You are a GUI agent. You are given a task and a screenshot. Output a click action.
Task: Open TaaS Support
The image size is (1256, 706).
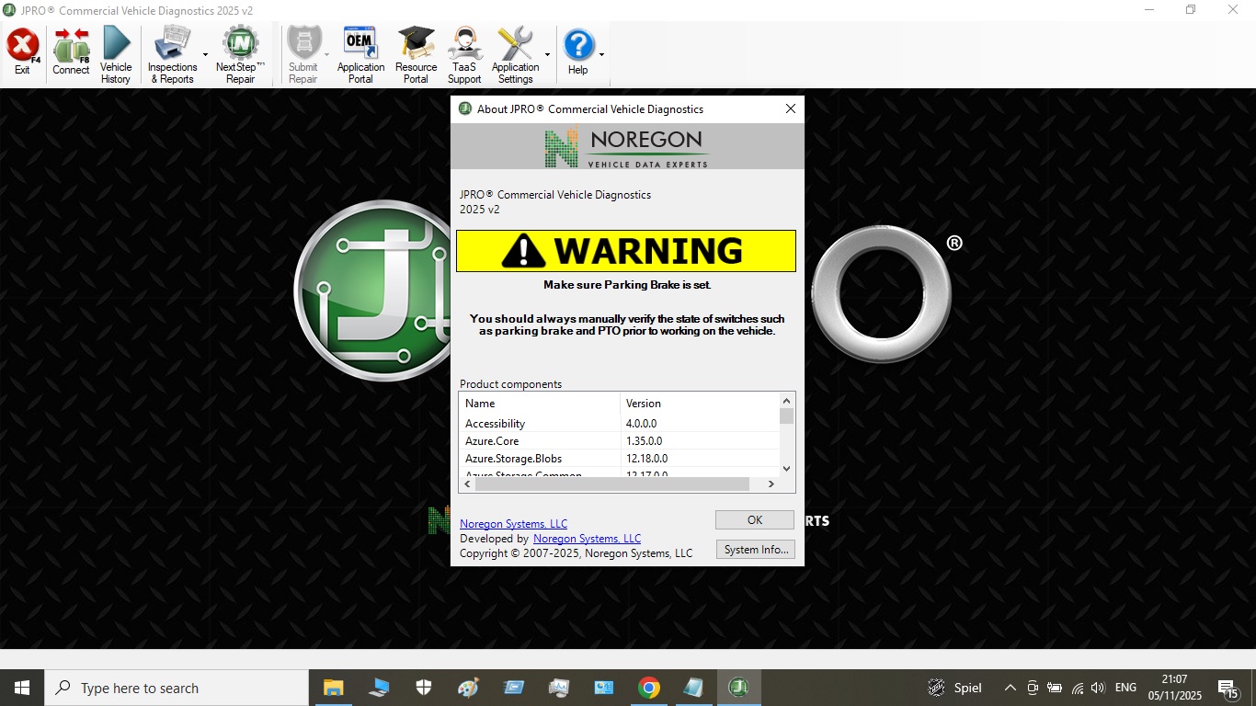[x=464, y=55]
